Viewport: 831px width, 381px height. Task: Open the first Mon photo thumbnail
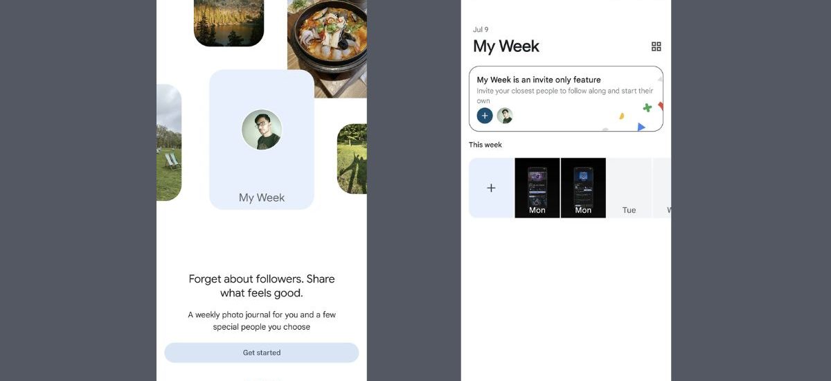coord(537,188)
